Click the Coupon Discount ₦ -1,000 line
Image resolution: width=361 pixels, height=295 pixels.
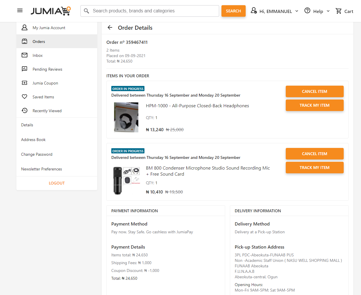pyautogui.click(x=135, y=270)
